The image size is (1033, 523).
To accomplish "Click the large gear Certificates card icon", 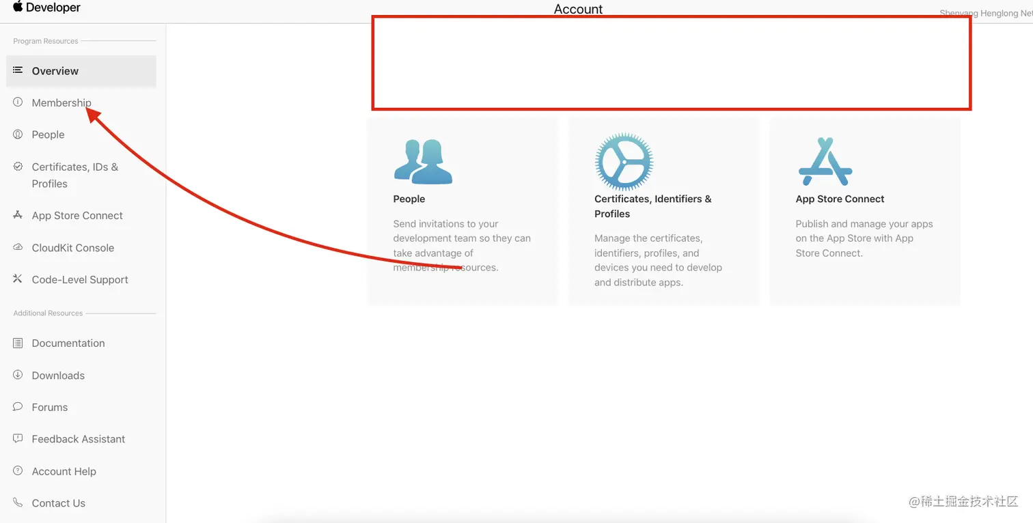I will pos(624,162).
